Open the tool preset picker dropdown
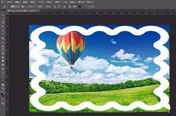 [6, 7]
